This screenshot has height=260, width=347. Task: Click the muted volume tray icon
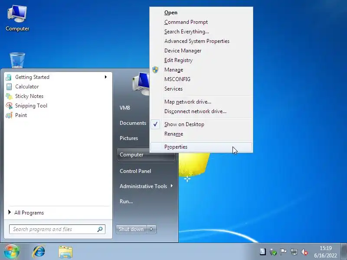pyautogui.click(x=304, y=252)
